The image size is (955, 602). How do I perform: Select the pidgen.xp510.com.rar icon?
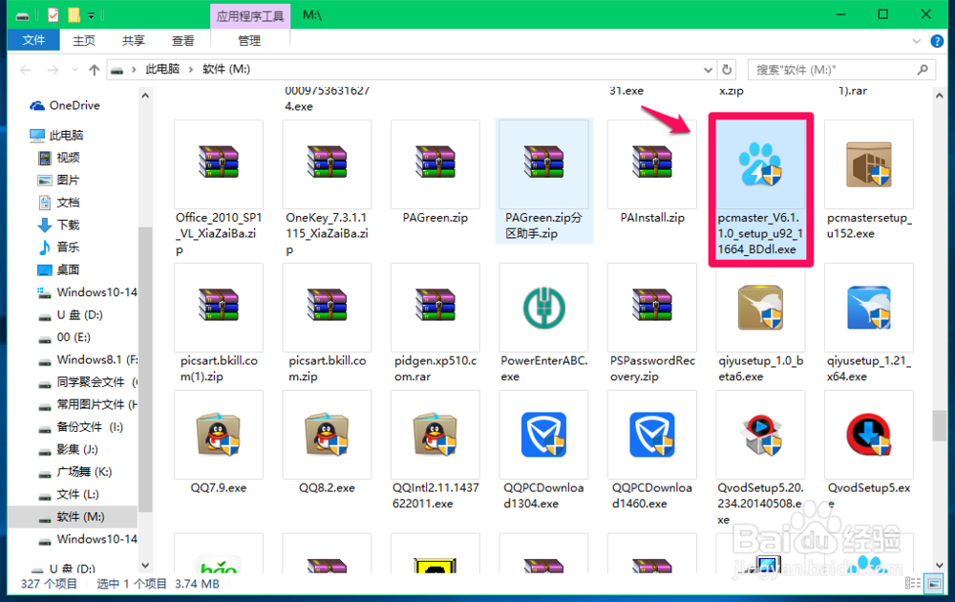[435, 305]
